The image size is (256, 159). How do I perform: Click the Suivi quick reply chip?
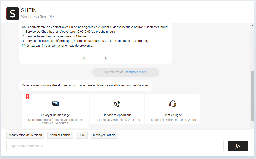click(x=82, y=135)
